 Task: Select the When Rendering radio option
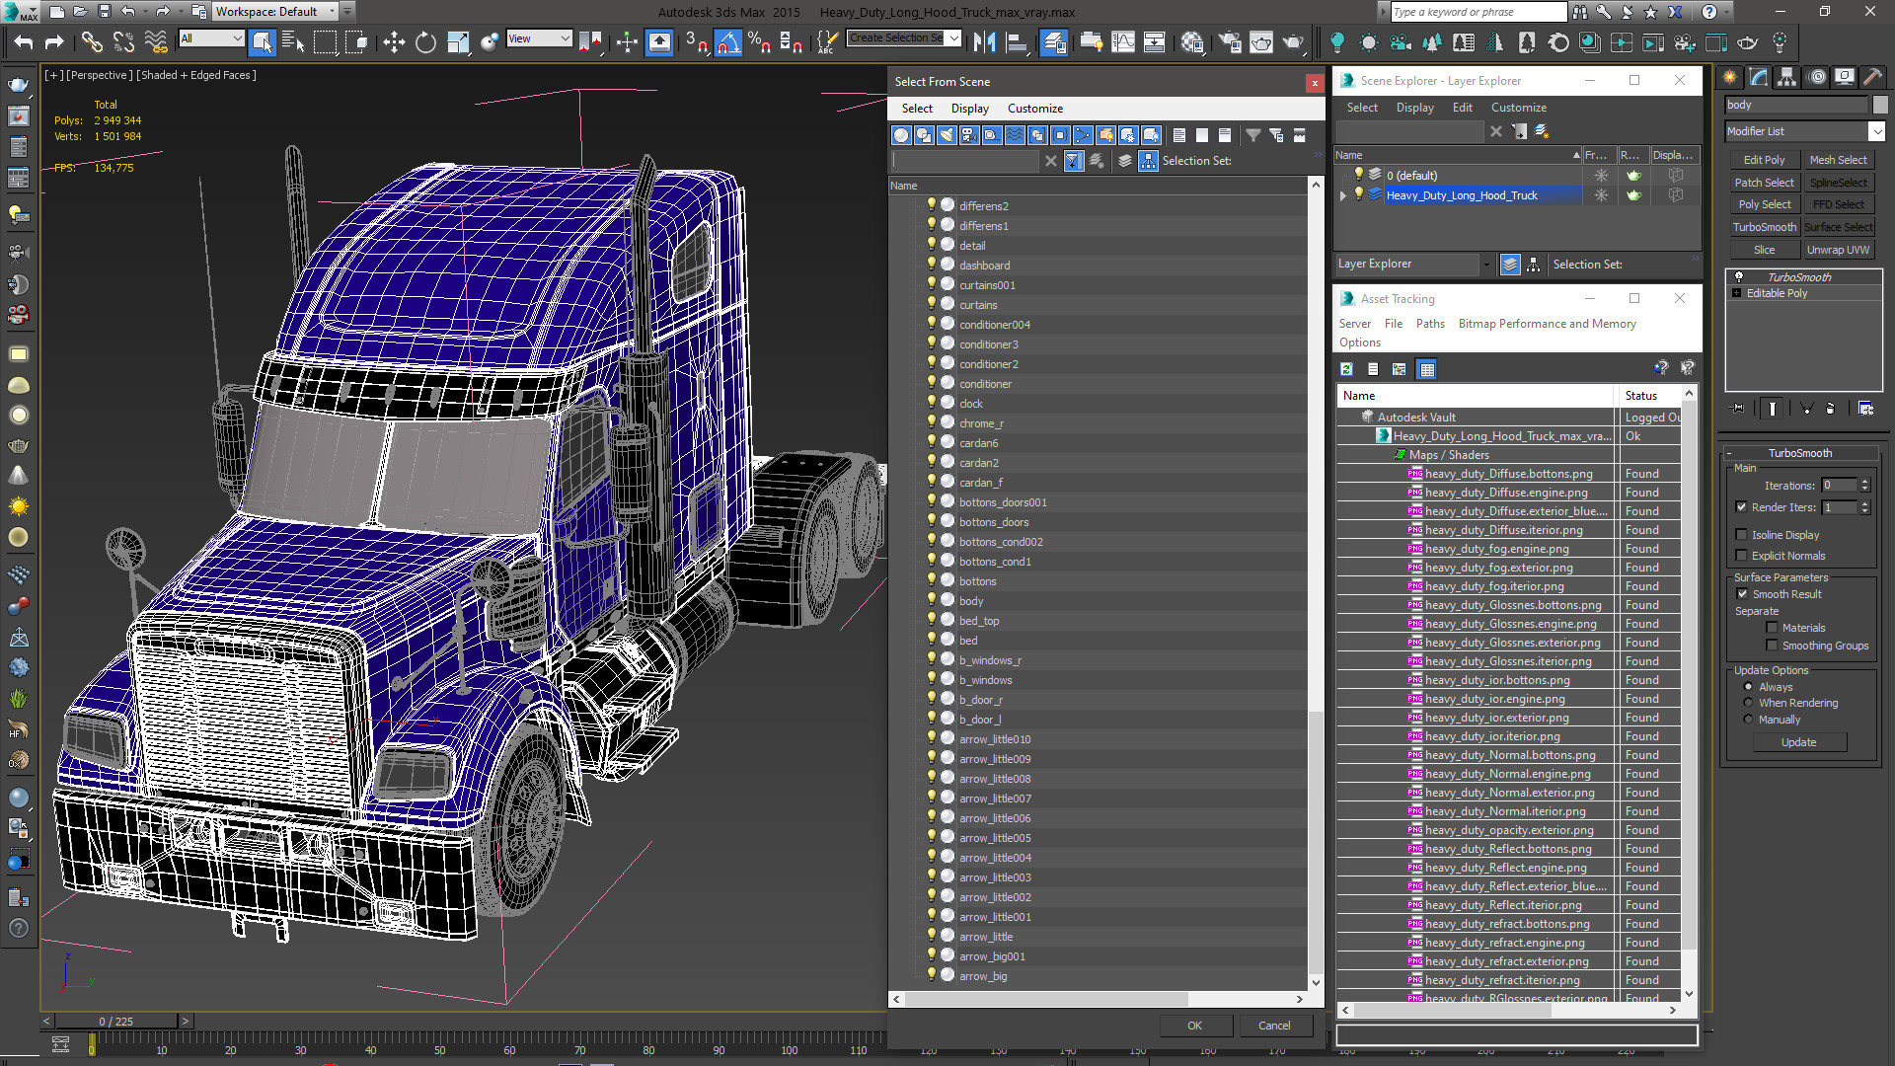[x=1748, y=703]
